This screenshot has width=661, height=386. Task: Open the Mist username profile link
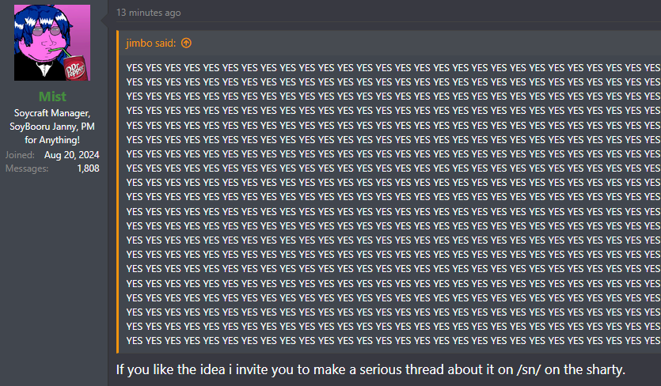[x=52, y=96]
